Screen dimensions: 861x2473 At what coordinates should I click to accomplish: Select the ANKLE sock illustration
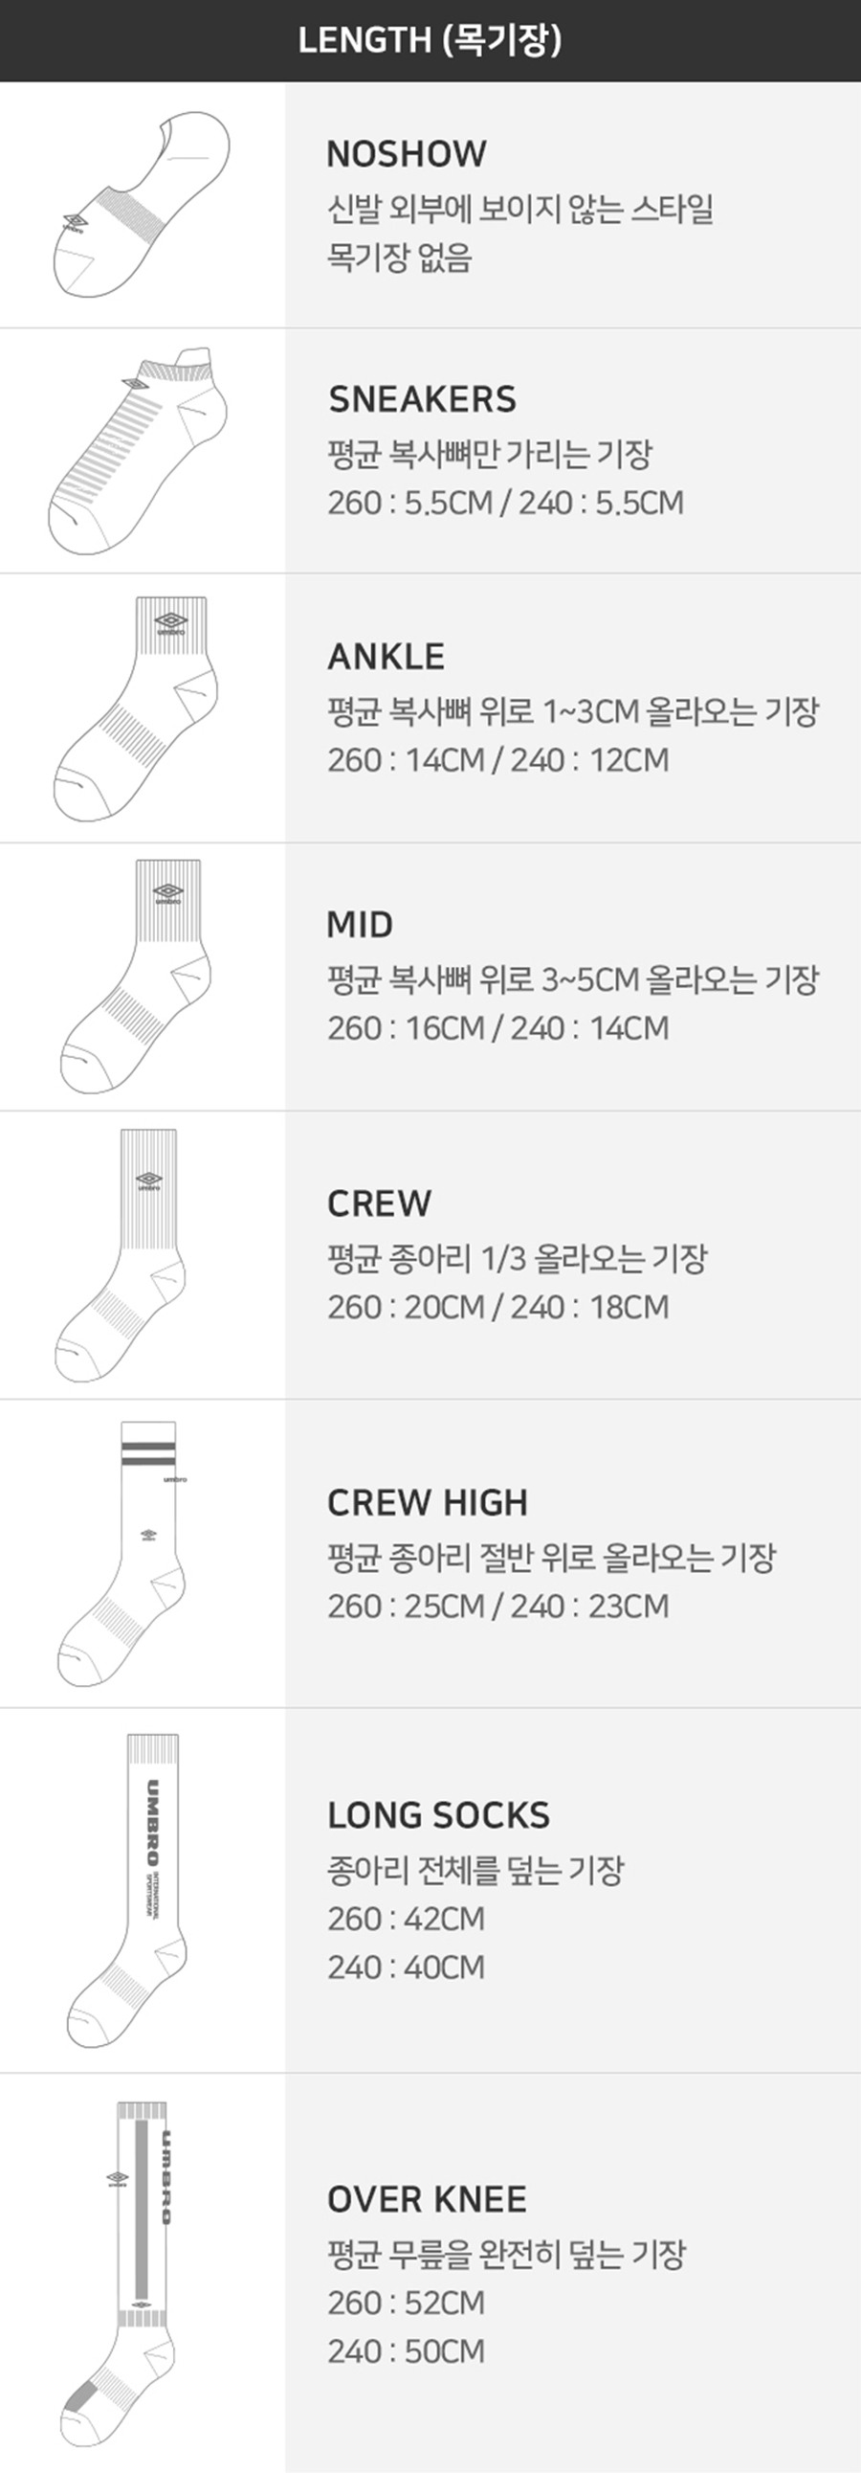click(135, 708)
